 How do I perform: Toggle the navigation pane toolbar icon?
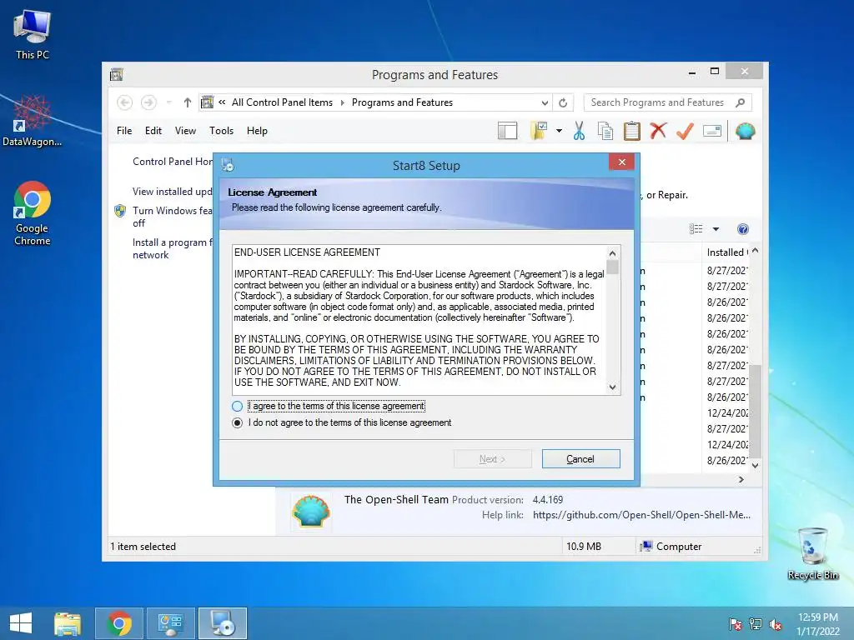pos(507,131)
